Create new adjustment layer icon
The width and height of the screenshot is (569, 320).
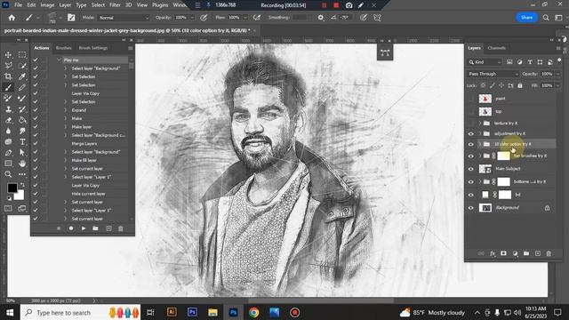(516, 253)
